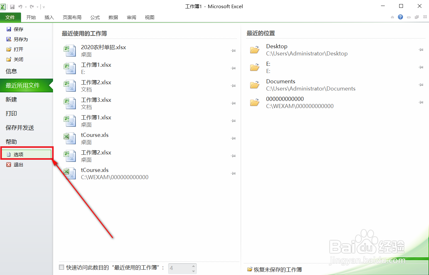Switch to the 审阅 tab
This screenshot has height=275, width=429.
pyautogui.click(x=131, y=17)
